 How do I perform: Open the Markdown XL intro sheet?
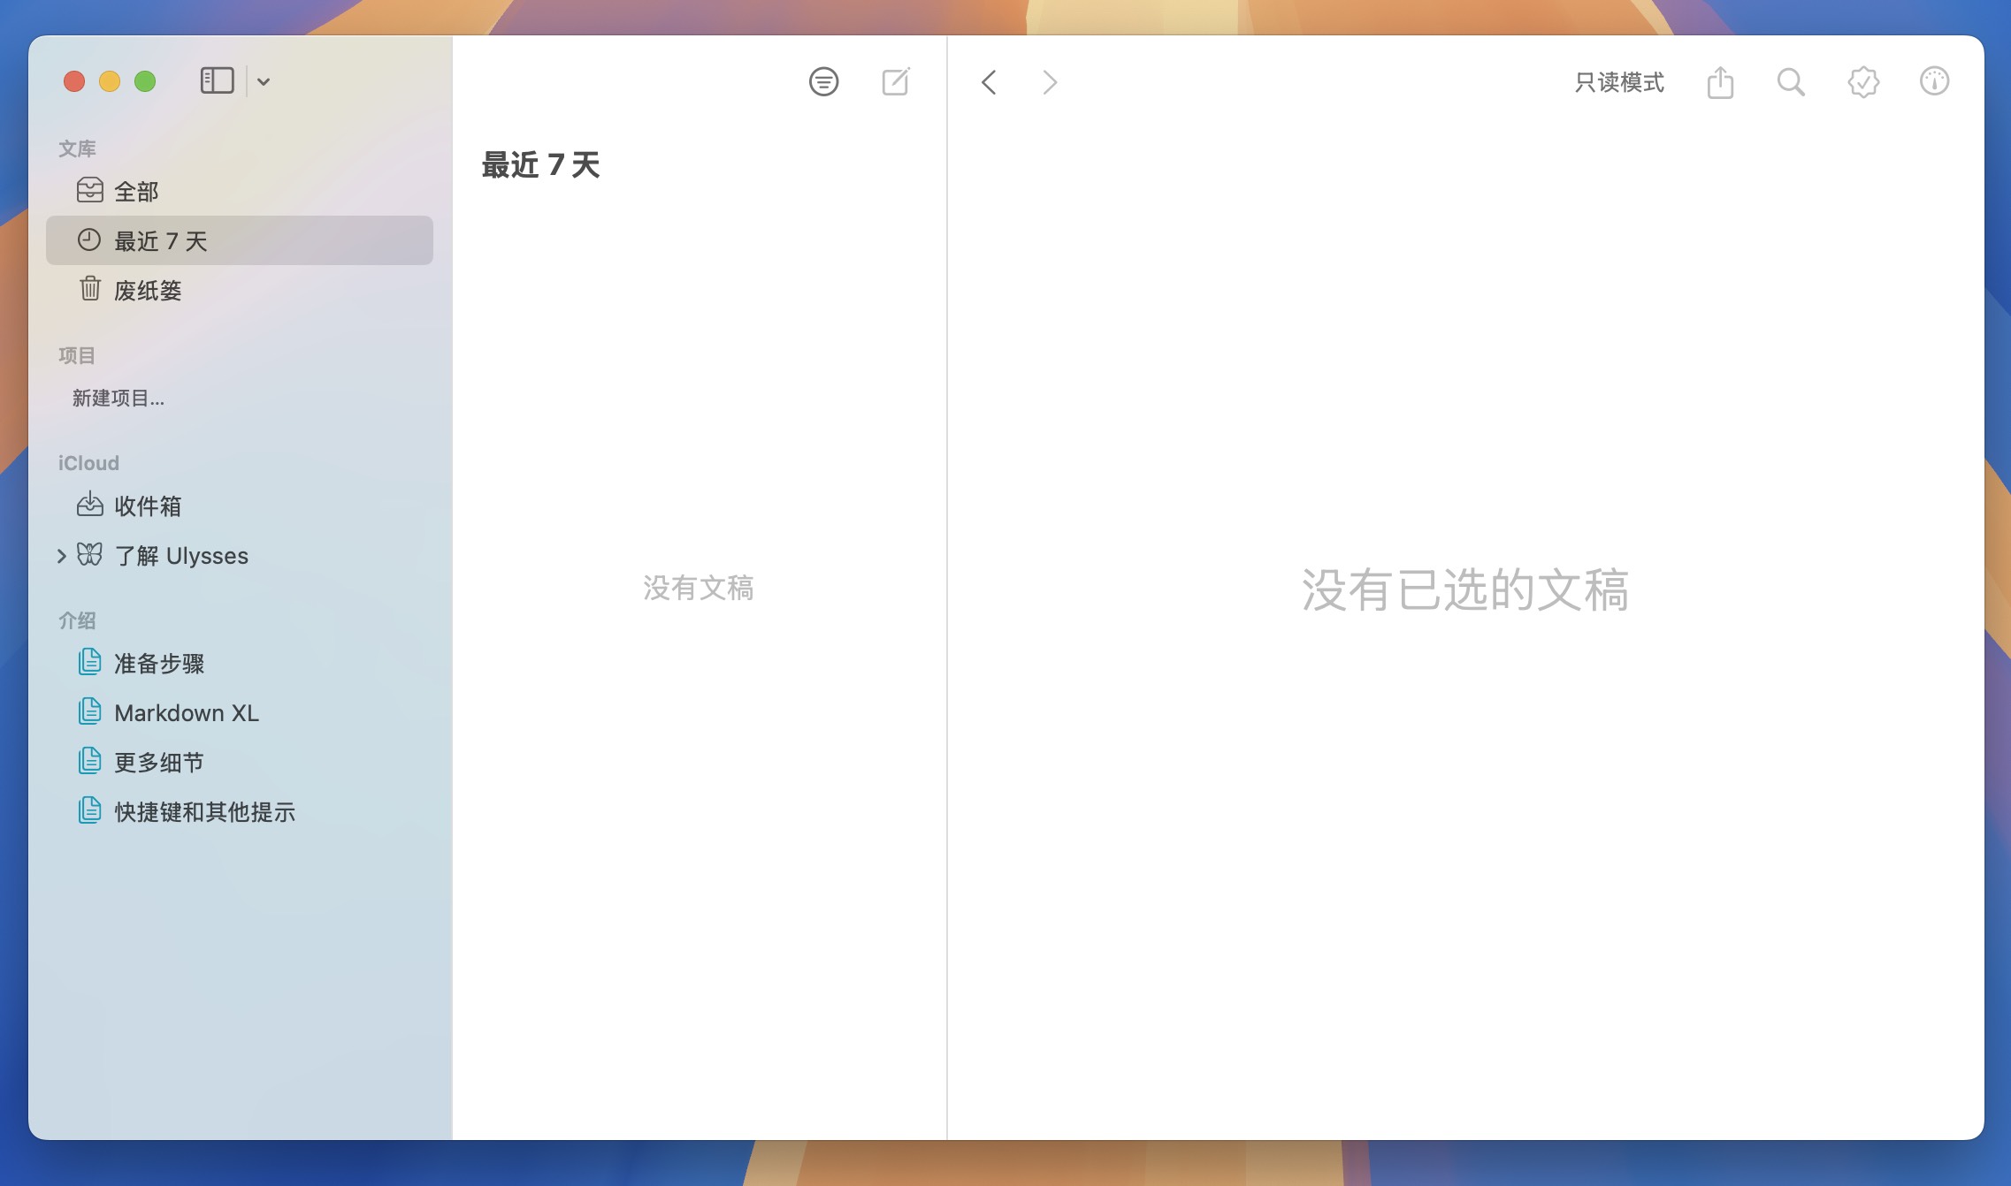point(240,712)
